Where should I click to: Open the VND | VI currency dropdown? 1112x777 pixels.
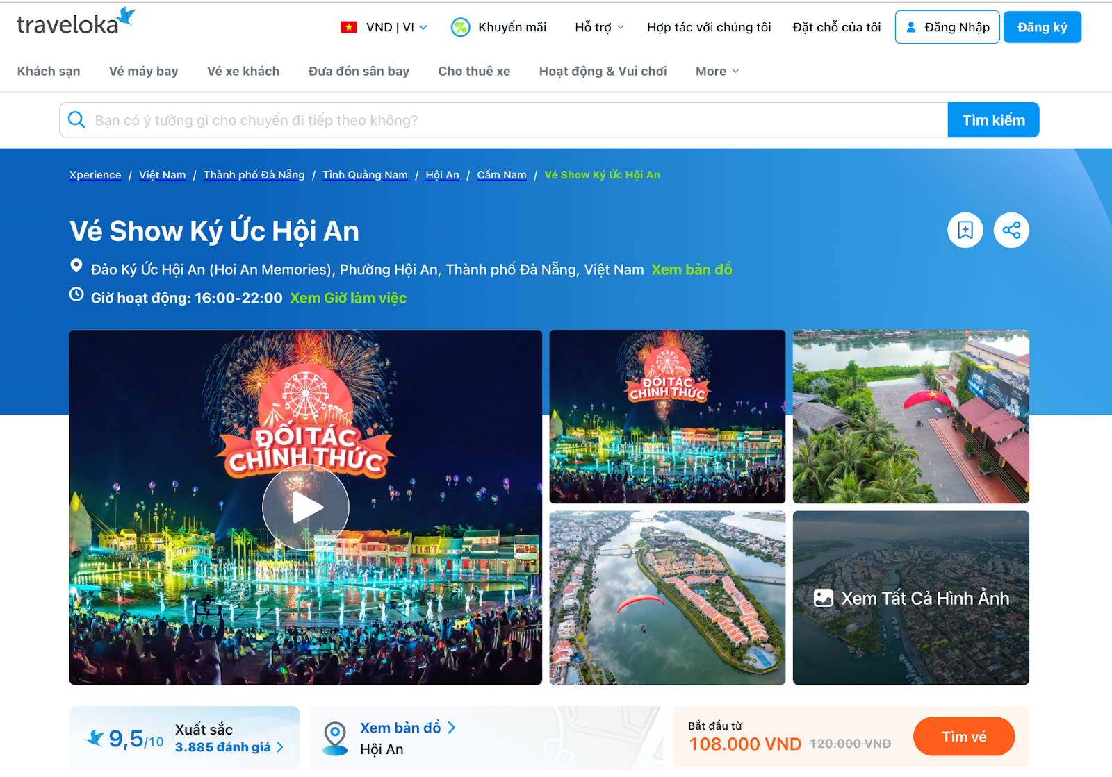point(384,27)
